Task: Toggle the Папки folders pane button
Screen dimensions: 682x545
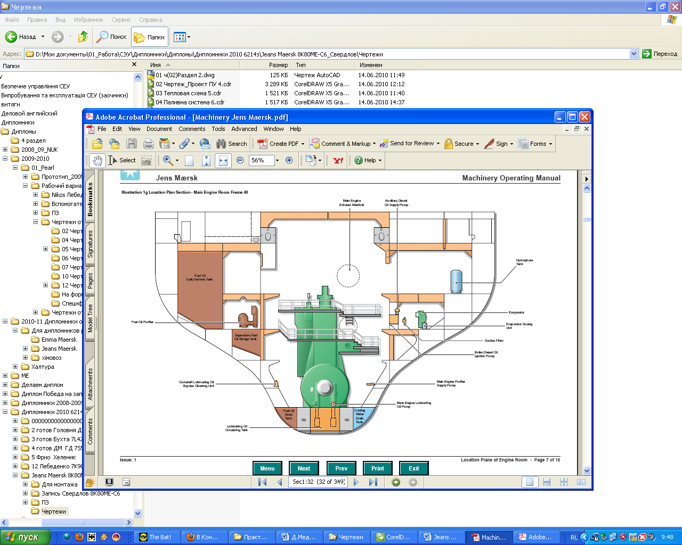Action: 150,37
